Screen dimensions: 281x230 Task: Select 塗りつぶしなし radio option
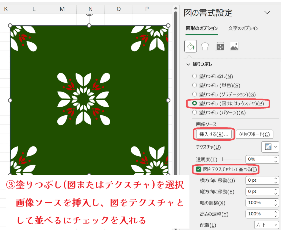tap(195, 76)
